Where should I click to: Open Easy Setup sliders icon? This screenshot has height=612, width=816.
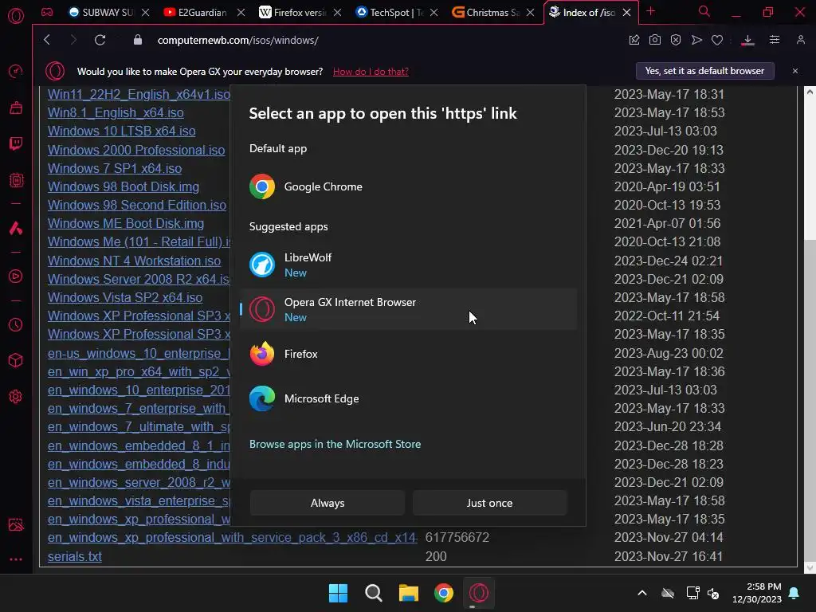[x=775, y=40]
